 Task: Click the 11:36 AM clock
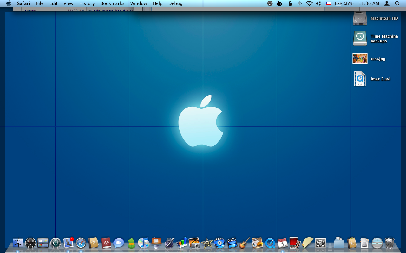(x=369, y=3)
